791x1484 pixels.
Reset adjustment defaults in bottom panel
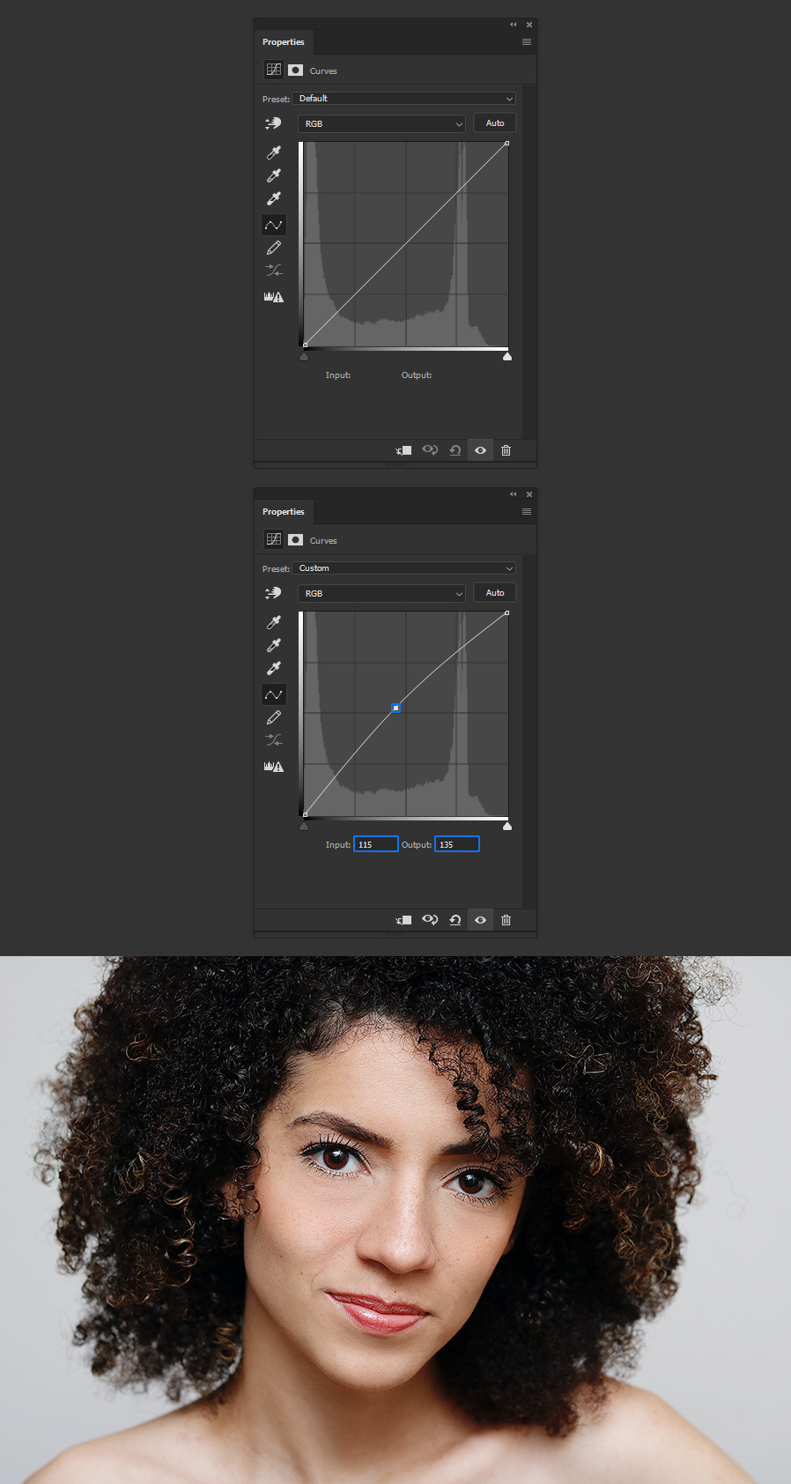tap(455, 920)
